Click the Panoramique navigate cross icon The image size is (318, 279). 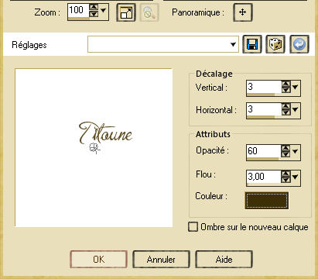click(x=242, y=12)
